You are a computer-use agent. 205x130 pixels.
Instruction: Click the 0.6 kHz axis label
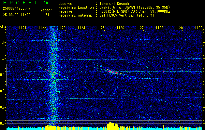click(3, 123)
